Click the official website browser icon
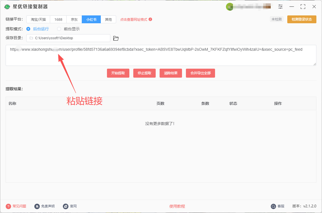 (x=66, y=206)
